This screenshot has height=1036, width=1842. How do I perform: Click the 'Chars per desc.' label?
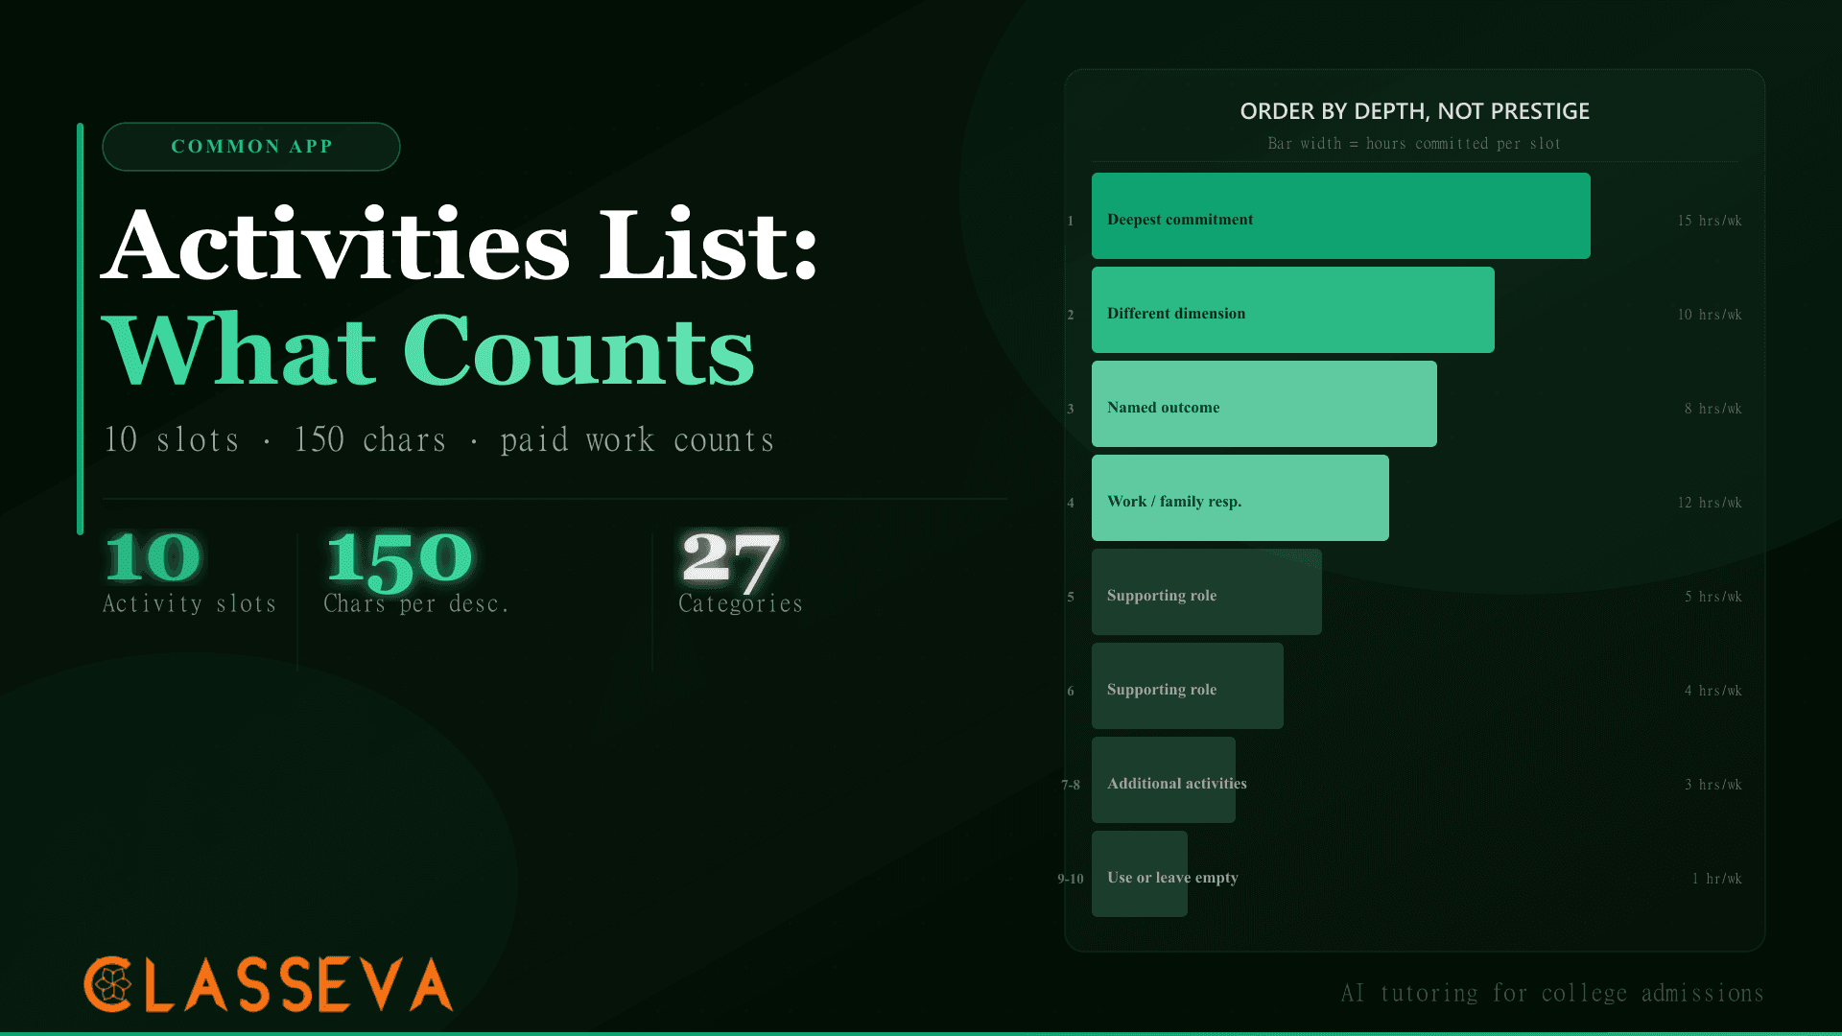416,603
